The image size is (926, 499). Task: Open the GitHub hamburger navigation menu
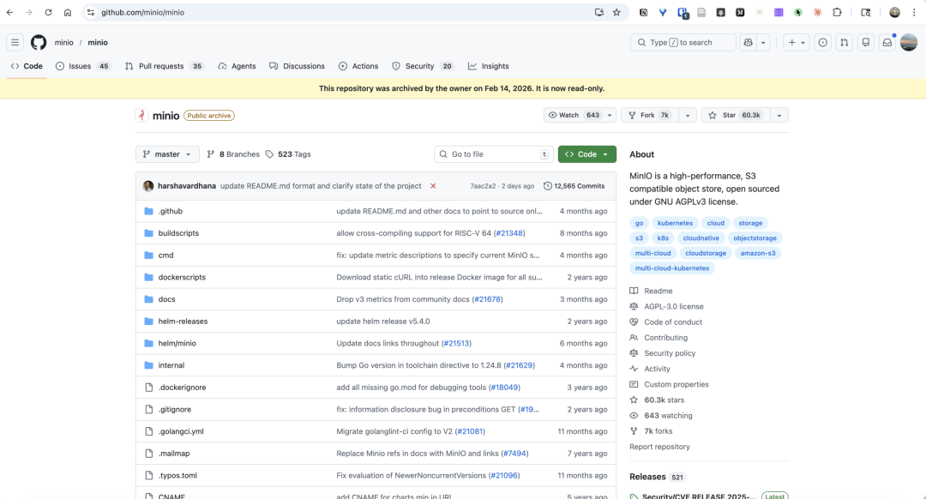pos(15,42)
